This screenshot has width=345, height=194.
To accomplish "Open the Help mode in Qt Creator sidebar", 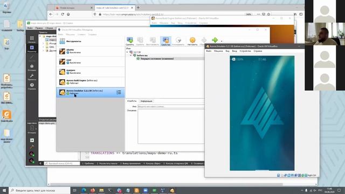I will tap(32, 86).
